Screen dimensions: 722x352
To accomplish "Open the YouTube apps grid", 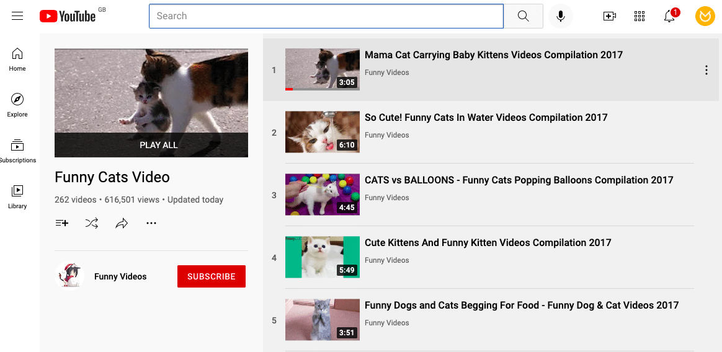I will pyautogui.click(x=639, y=16).
